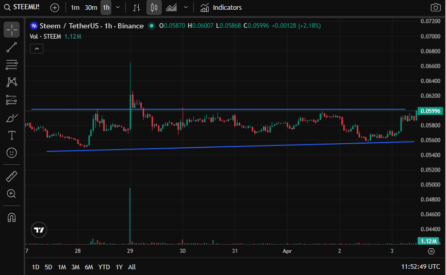This screenshot has height=275, width=446.
Task: Toggle the magnet mode
Action: click(12, 218)
